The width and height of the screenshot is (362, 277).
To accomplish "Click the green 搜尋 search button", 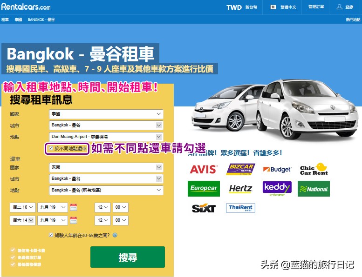I will [128, 257].
